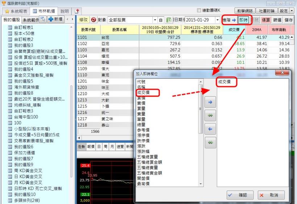This screenshot has height=204, width=297.
Task: Select the 我的選股 sidebar tab
Action: [x=12, y=20]
